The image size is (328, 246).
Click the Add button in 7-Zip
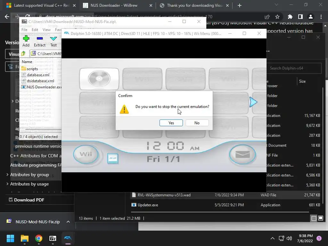(x=26, y=41)
